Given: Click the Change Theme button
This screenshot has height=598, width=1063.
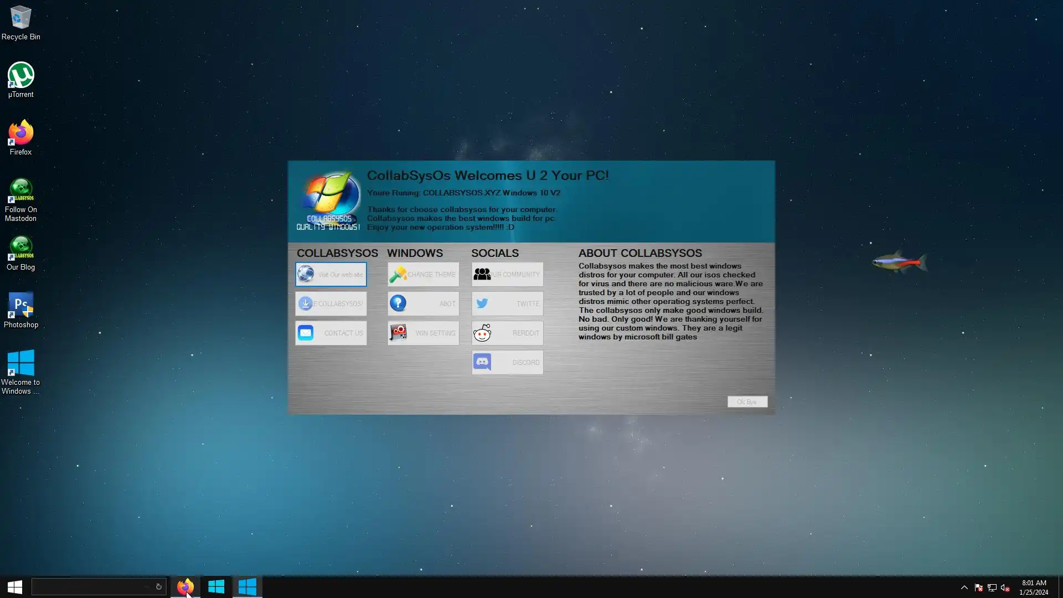Looking at the screenshot, I should 423,275.
